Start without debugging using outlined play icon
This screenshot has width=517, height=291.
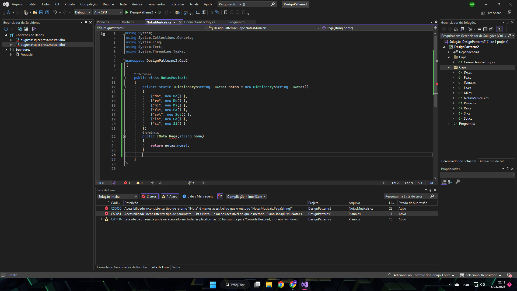[x=160, y=12]
